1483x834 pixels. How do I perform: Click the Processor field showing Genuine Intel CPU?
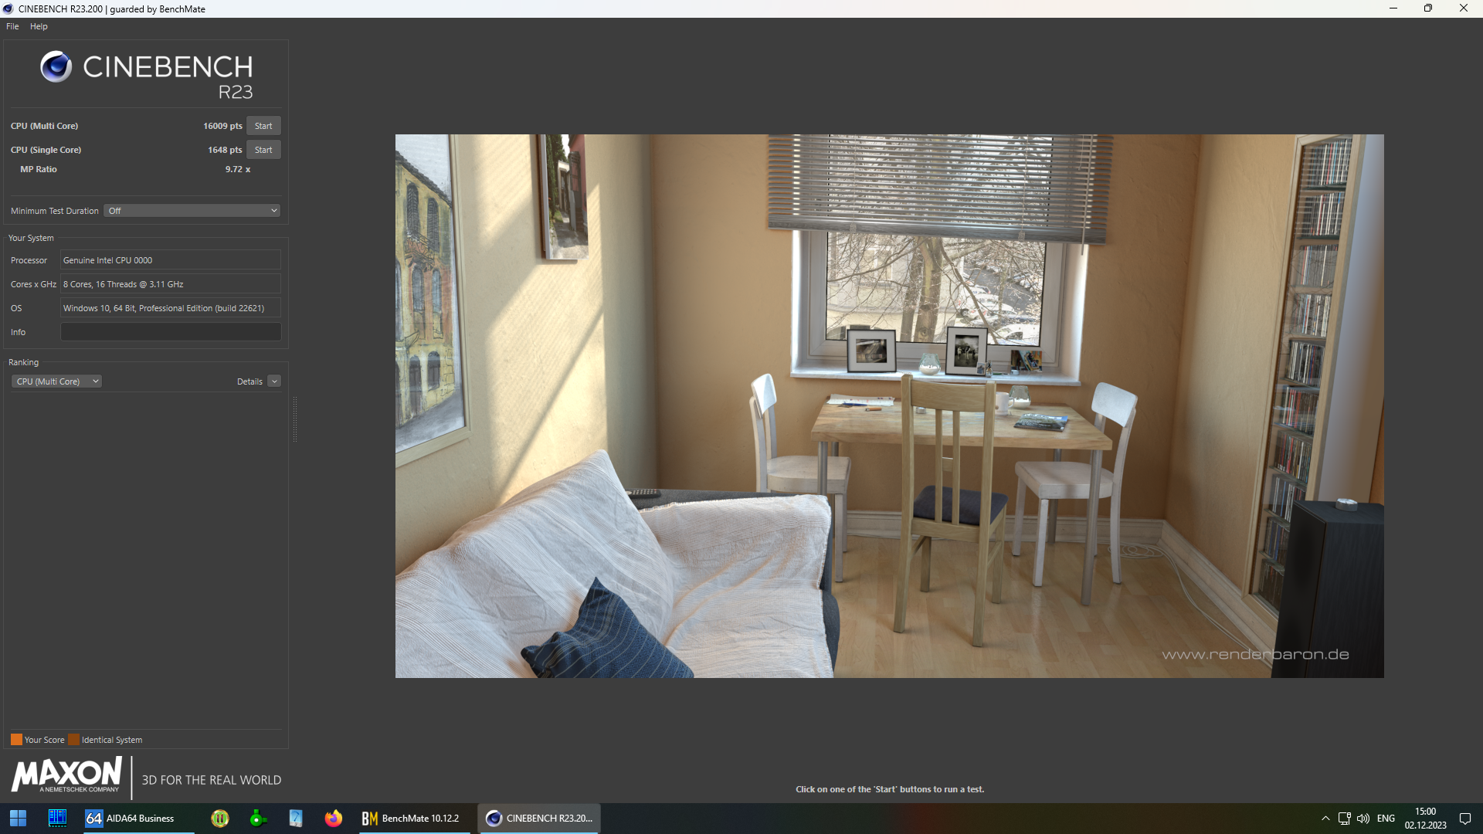click(171, 260)
